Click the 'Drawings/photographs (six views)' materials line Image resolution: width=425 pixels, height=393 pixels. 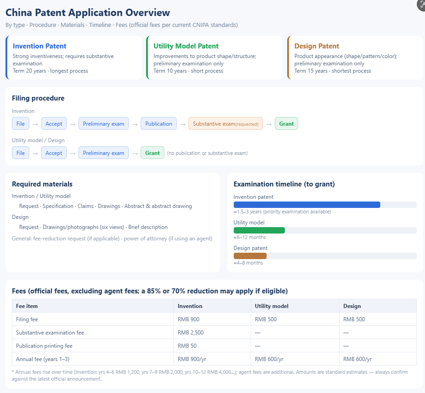click(93, 227)
